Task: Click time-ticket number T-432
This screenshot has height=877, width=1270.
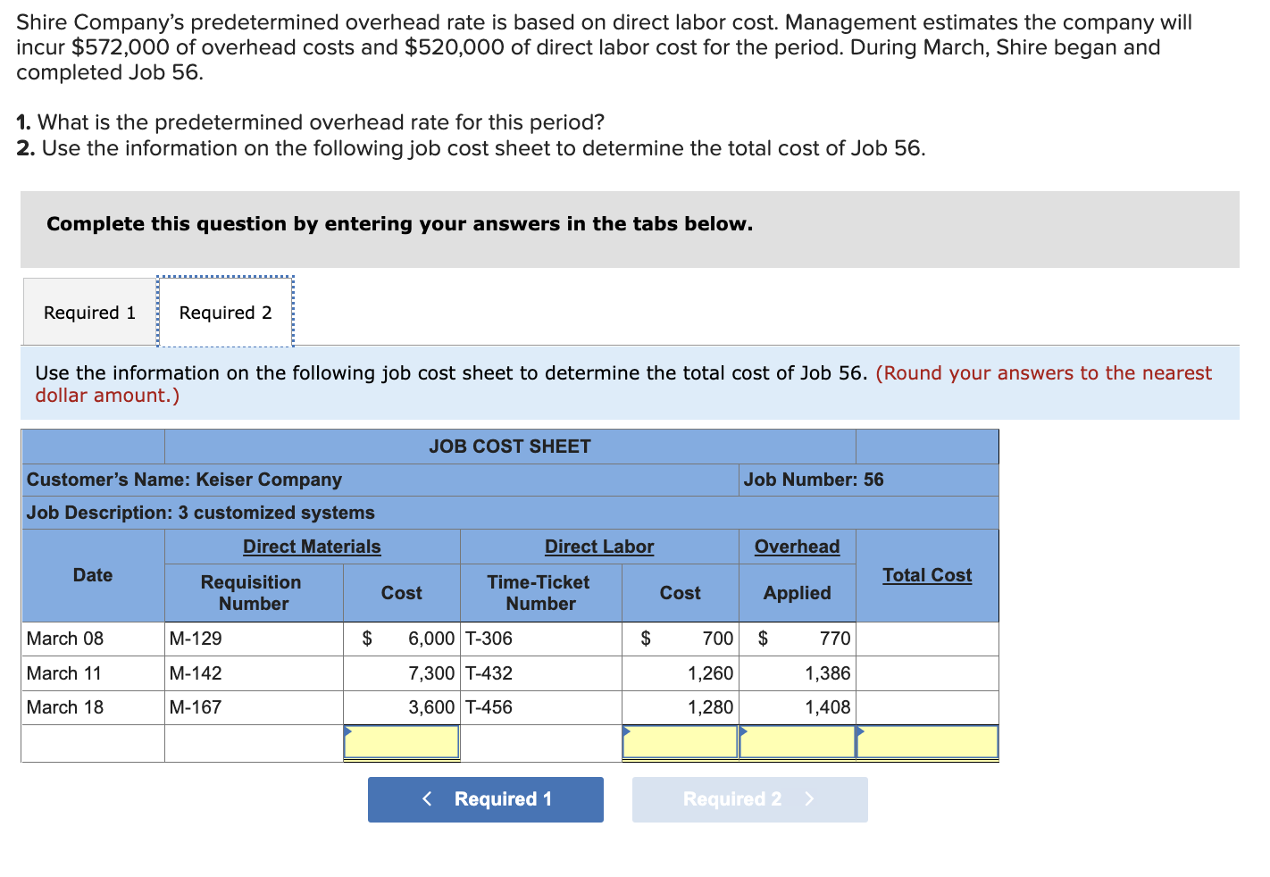Action: click(541, 673)
